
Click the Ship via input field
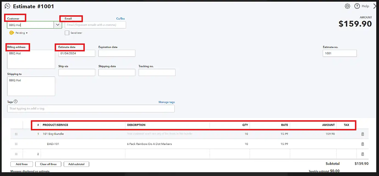click(x=77, y=72)
